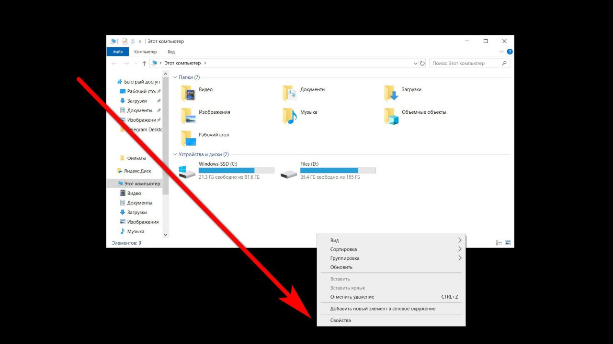
Task: Choose Свойства from the context menu
Action: pyautogui.click(x=391, y=320)
